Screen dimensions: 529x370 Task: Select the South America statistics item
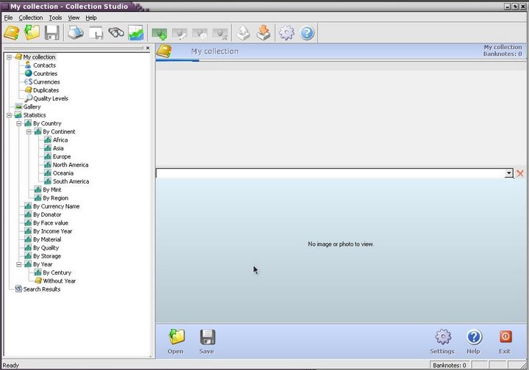pos(71,181)
